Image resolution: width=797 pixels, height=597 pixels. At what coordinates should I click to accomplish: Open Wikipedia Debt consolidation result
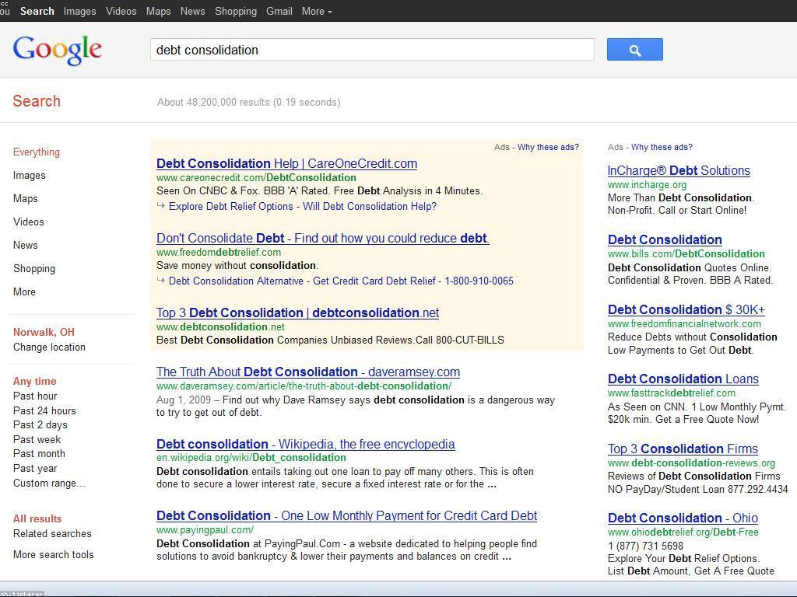(x=305, y=445)
